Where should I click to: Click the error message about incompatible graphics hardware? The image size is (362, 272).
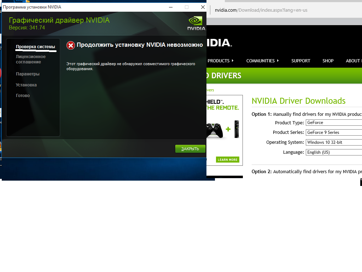(x=131, y=66)
